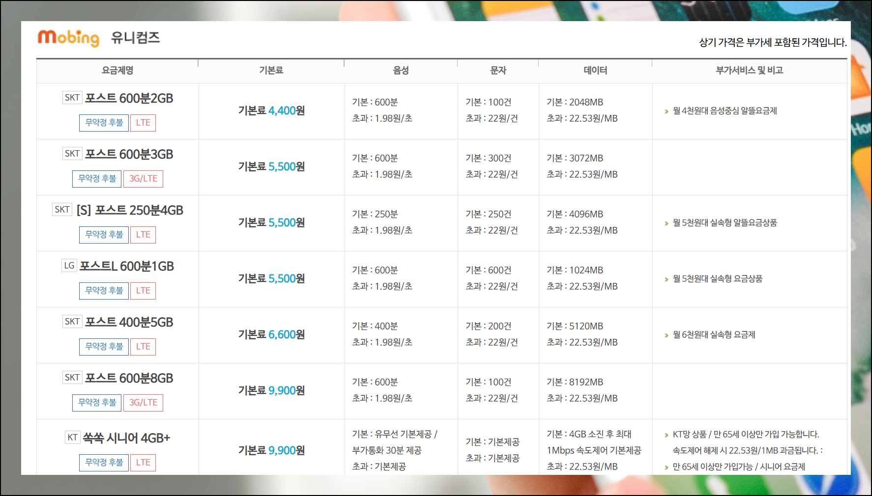
Task: Click the KT망 상품 senior eligibility note
Action: [x=746, y=435]
